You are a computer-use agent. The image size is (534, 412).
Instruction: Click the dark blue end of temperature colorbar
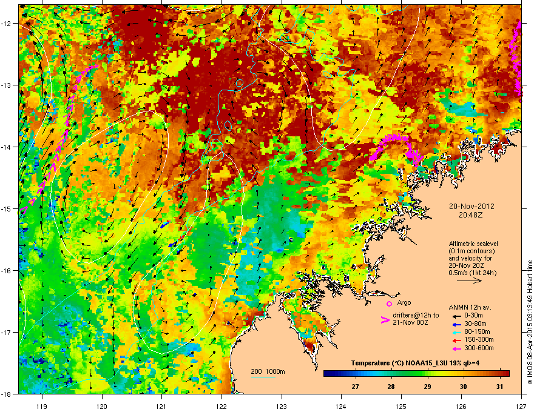329,374
